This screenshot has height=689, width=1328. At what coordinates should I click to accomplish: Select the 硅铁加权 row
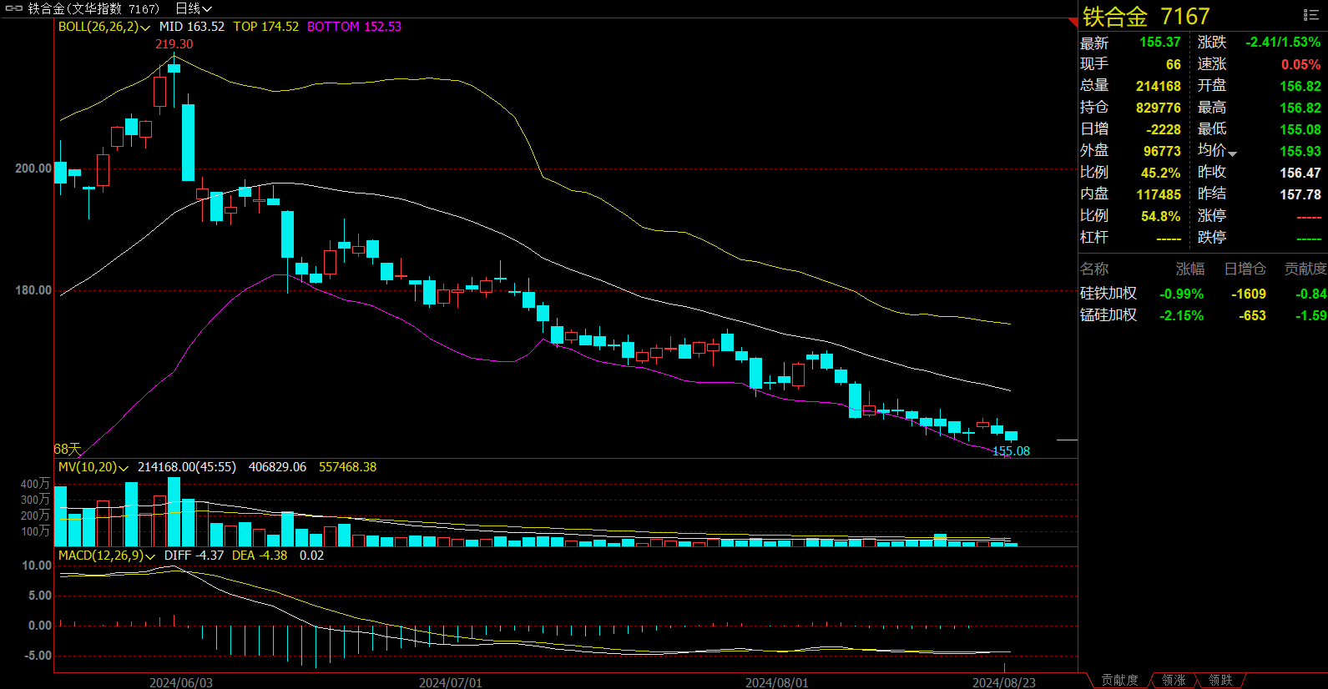click(1203, 294)
